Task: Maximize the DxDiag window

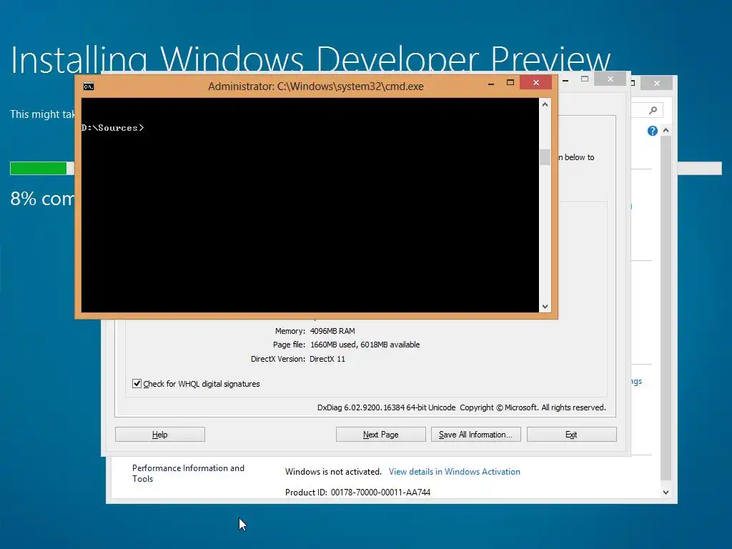Action: point(585,79)
